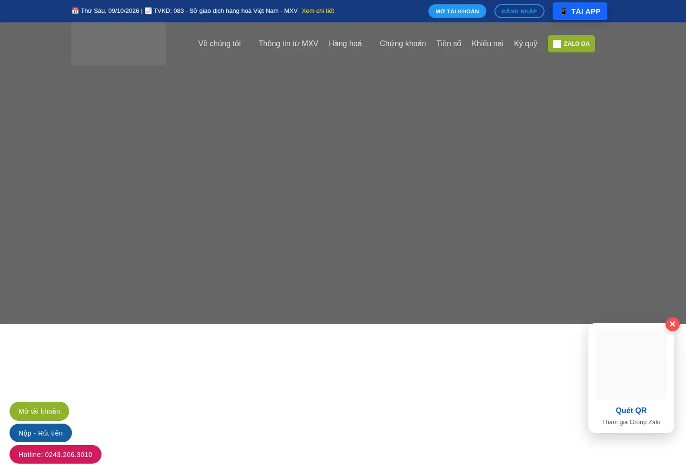Click the Thứ Sáu, 09/10/2026 date text
The width and height of the screenshot is (686, 476).
click(110, 11)
